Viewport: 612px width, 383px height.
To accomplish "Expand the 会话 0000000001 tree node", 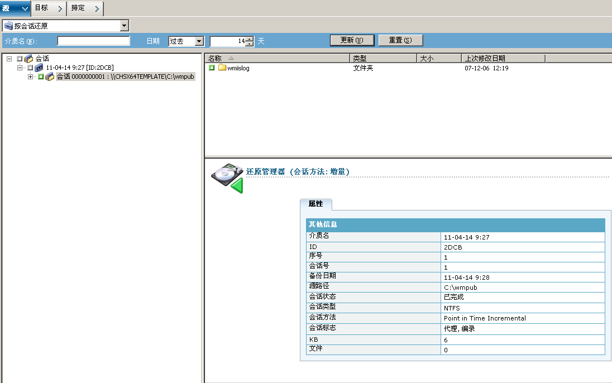I will click(30, 76).
